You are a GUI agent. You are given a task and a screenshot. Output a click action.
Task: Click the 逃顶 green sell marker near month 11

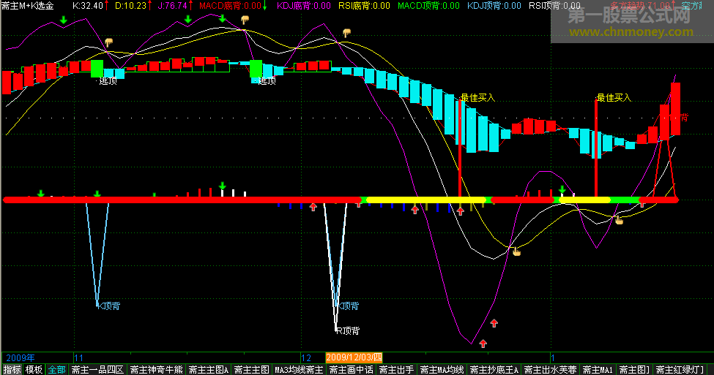click(97, 69)
